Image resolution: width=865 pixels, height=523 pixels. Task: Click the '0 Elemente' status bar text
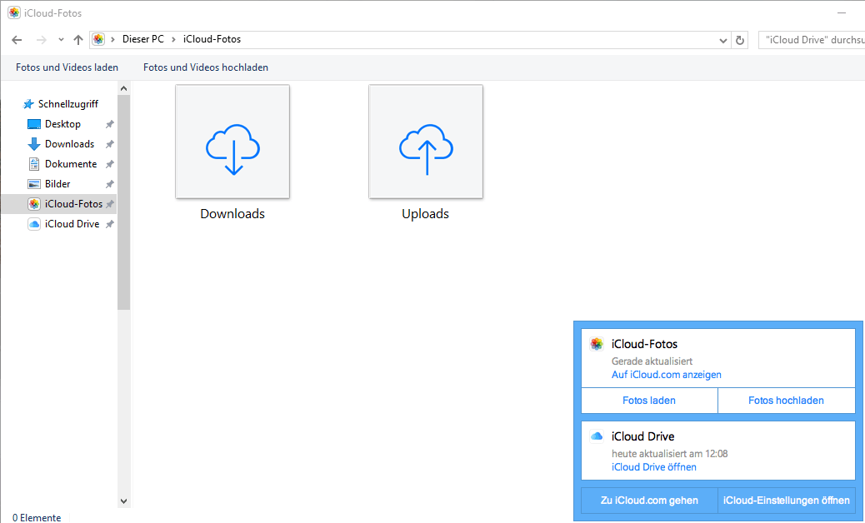click(37, 517)
